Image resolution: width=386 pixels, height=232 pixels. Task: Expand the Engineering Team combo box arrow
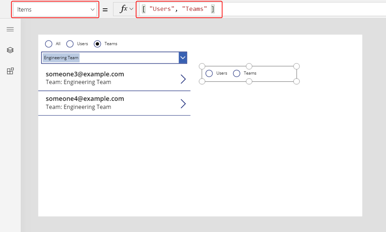pyautogui.click(x=183, y=58)
